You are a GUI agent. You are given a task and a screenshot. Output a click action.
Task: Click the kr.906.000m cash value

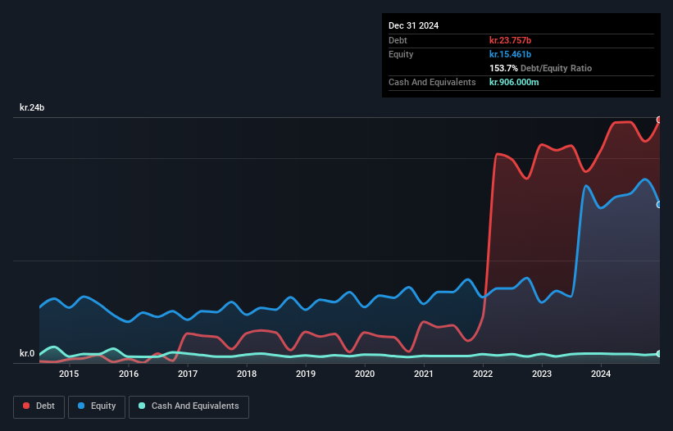514,82
